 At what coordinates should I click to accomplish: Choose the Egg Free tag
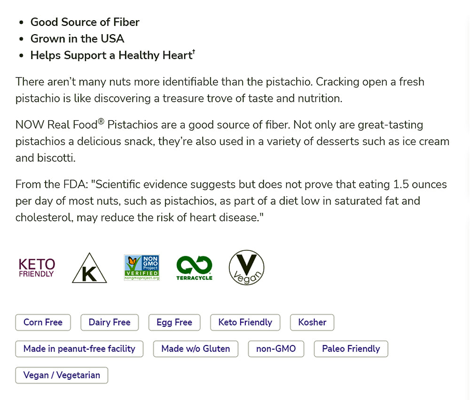174,323
